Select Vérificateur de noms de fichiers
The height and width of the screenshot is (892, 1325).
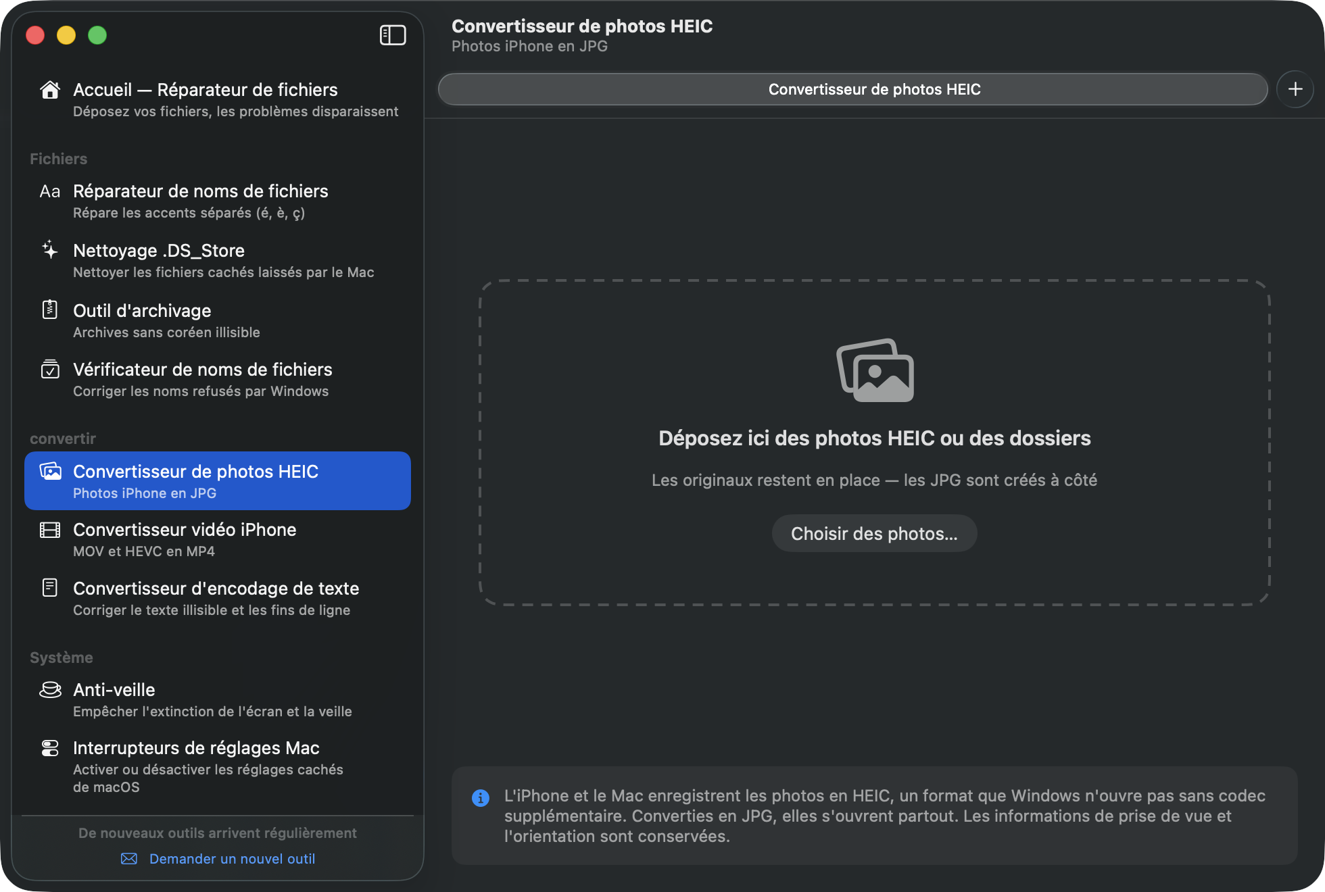(218, 379)
